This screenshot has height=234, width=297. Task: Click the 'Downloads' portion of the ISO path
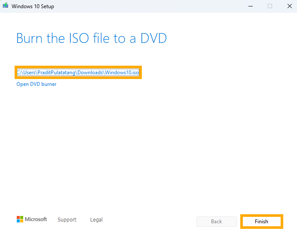90,73
